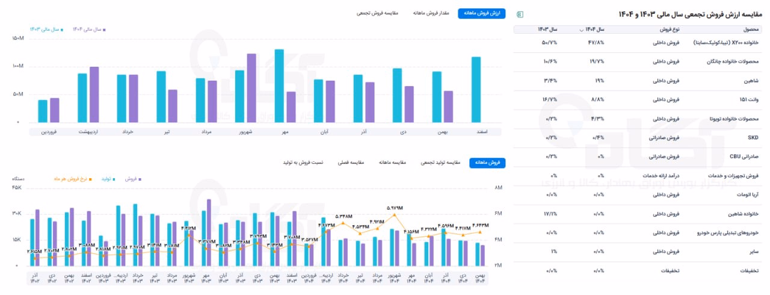
Task: Click the purple تیر bar in top chart
Action: pyautogui.click(x=173, y=106)
